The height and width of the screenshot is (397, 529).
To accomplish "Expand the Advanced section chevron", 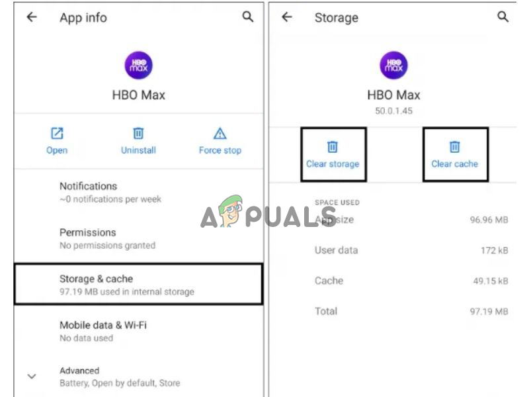I will (31, 376).
